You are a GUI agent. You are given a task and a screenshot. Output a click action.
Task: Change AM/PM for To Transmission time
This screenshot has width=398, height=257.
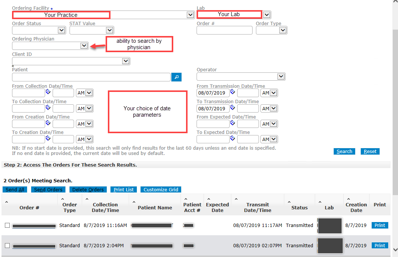[269, 108]
